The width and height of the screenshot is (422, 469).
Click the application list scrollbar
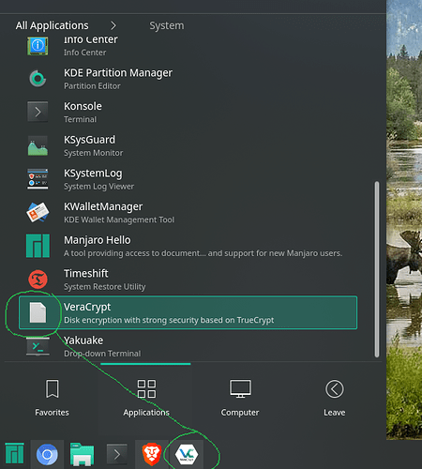coord(377,269)
